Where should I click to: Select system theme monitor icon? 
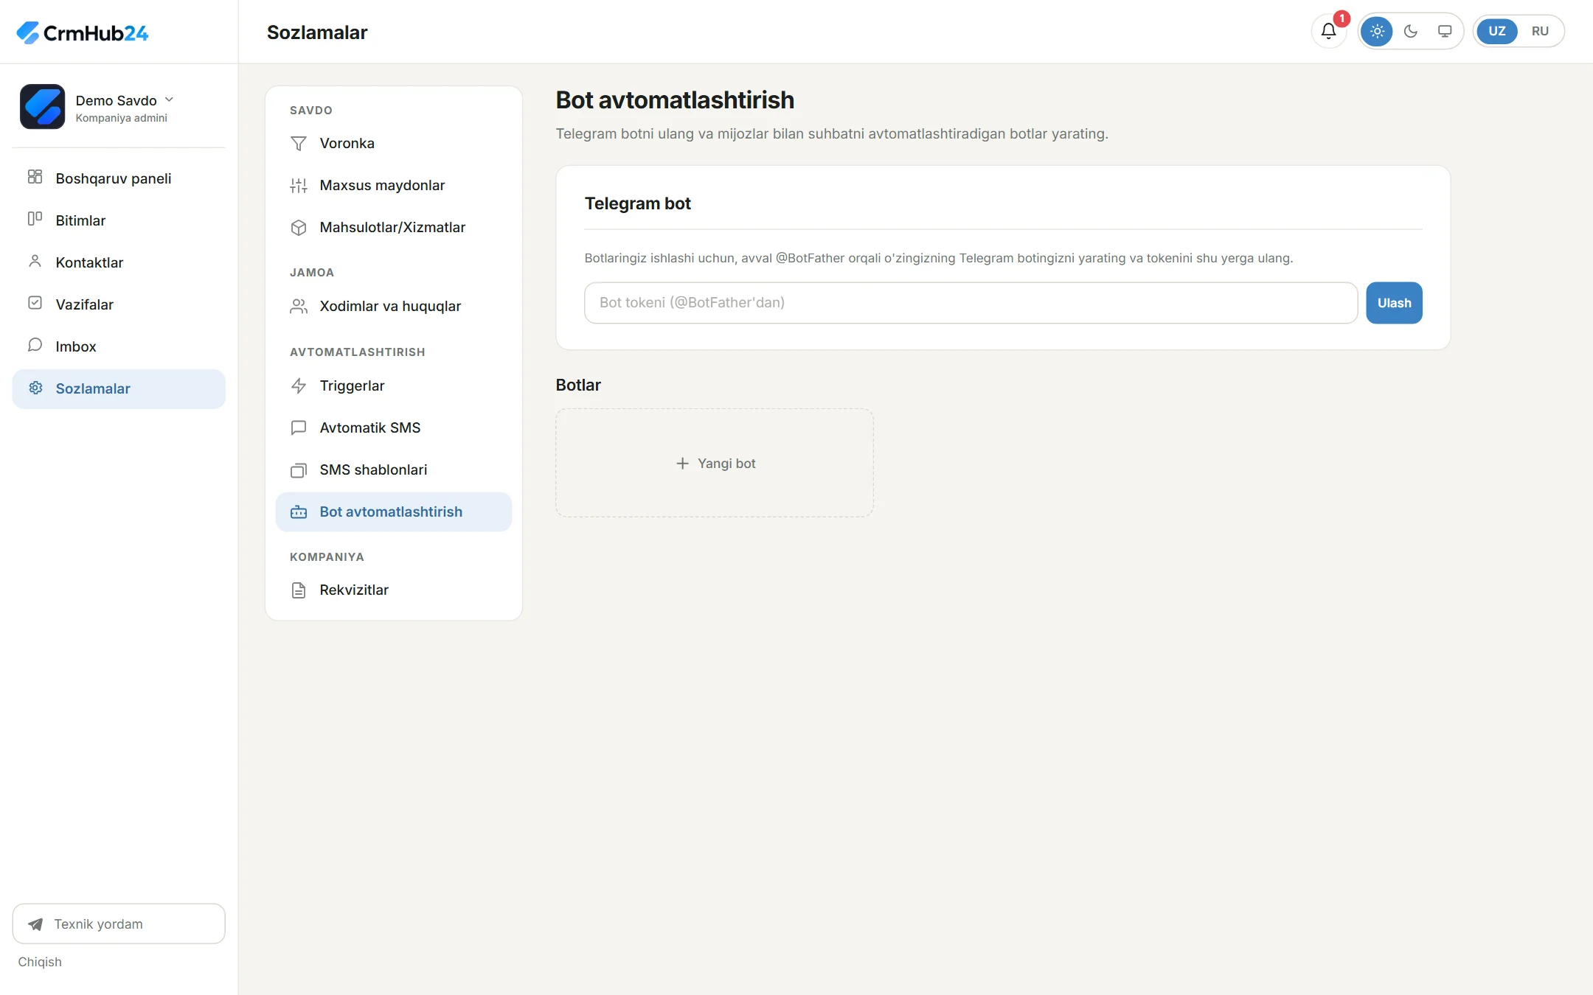[1445, 31]
